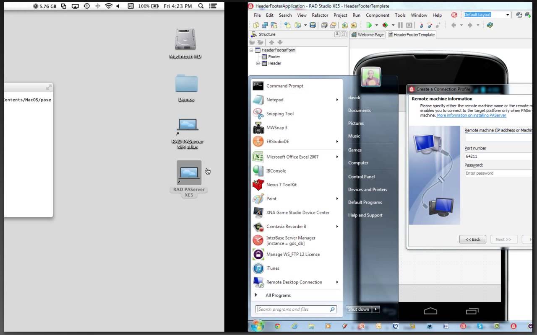Screen dimensions: 537x335
Task: Open MWSnap 3 from Start menu
Action: tap(277, 127)
